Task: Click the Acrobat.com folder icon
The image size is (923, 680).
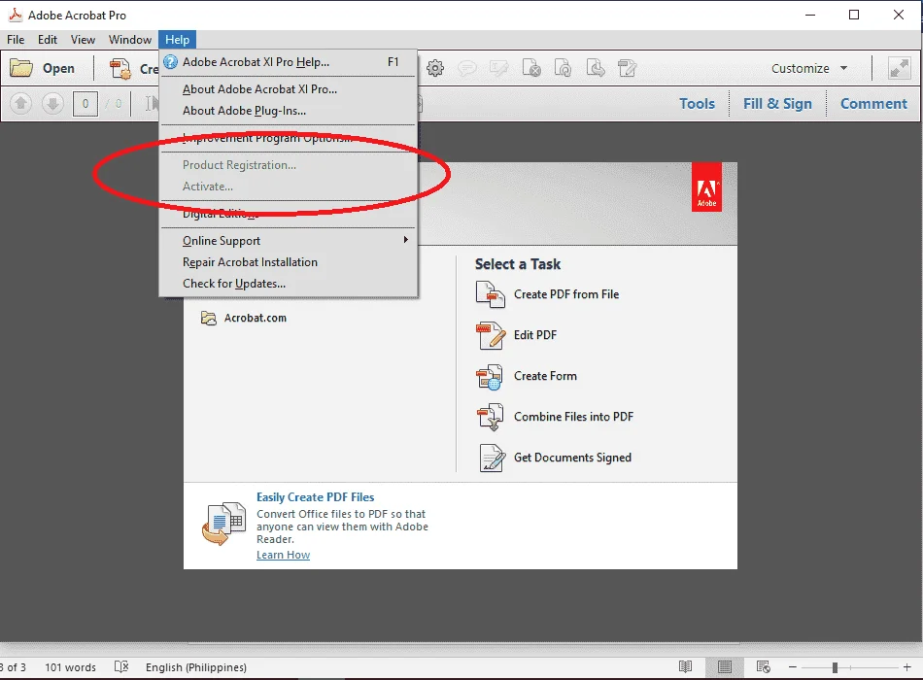Action: [208, 319]
